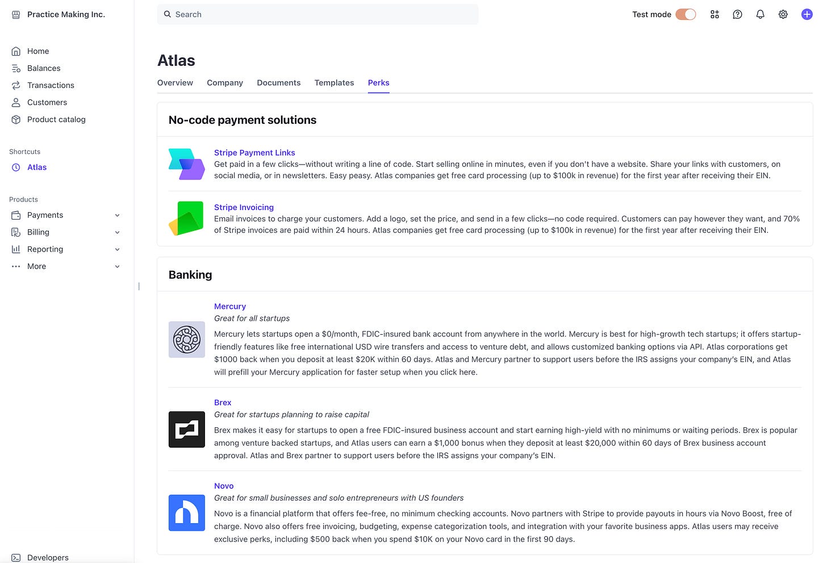Click the Search input field

point(318,14)
